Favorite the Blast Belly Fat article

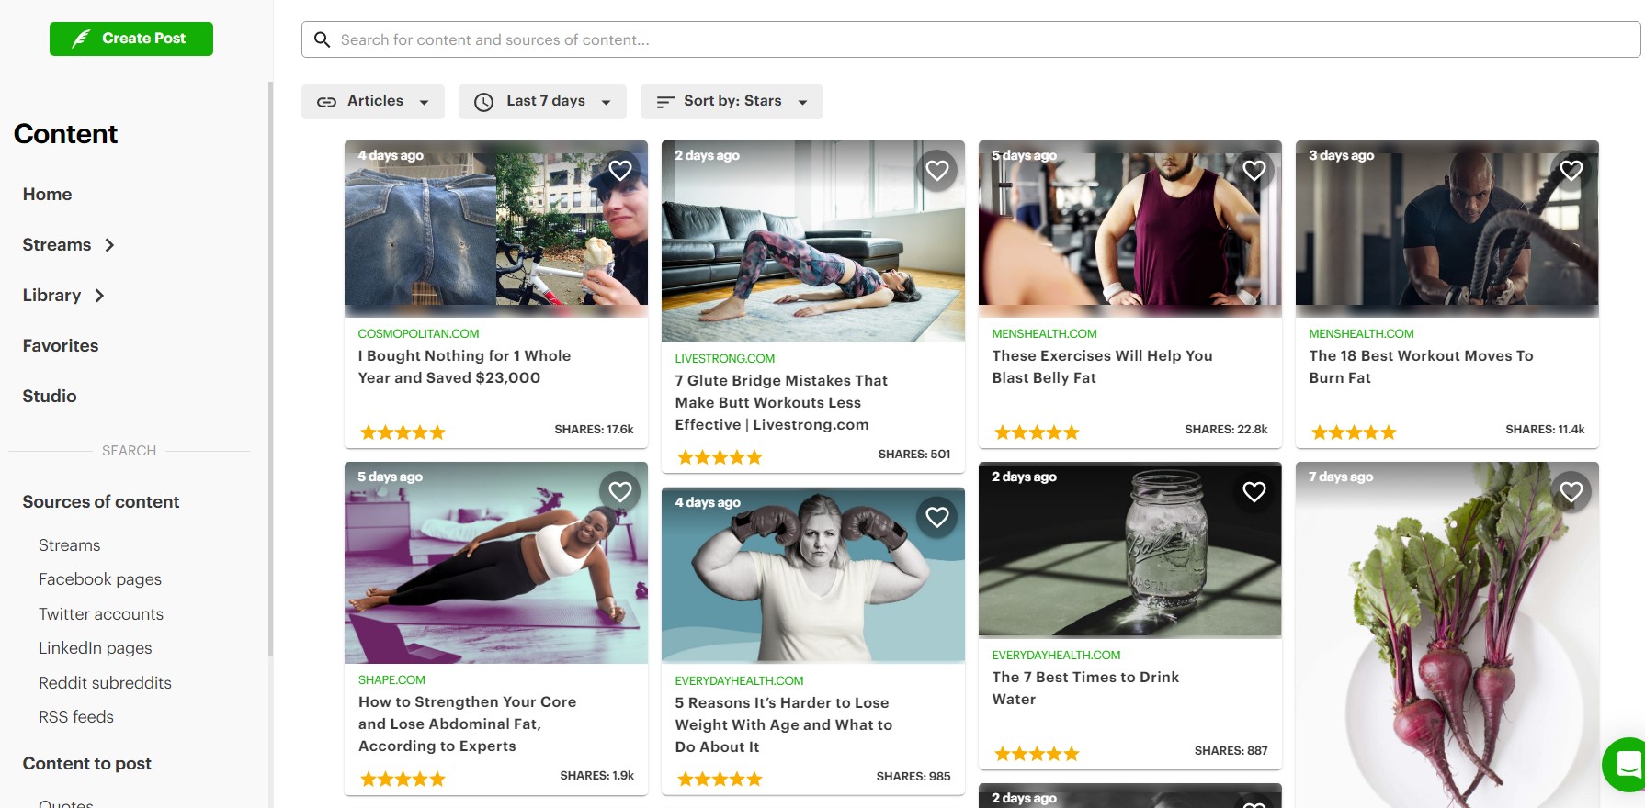[1254, 170]
